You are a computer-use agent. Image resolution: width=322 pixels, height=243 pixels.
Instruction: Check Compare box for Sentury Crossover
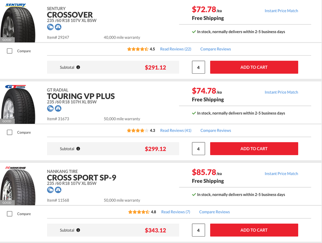[x=10, y=51]
